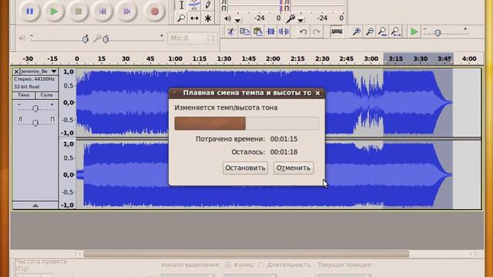Click the Stop transport button

(79, 12)
